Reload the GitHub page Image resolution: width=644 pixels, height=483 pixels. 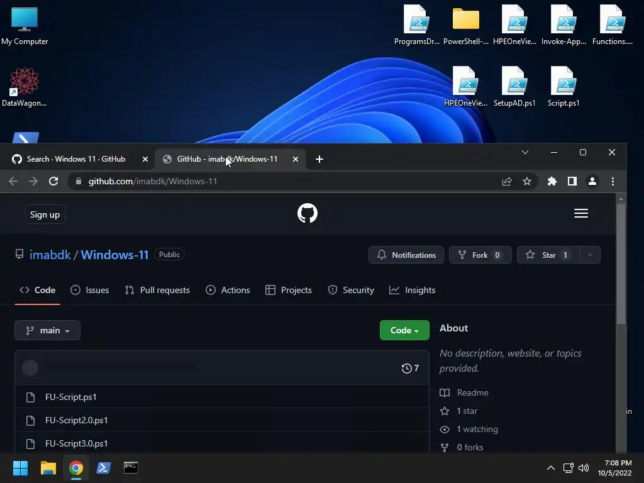(53, 181)
